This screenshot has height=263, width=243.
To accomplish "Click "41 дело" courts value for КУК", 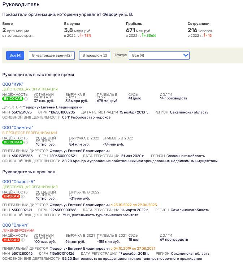I will tap(135, 98).
